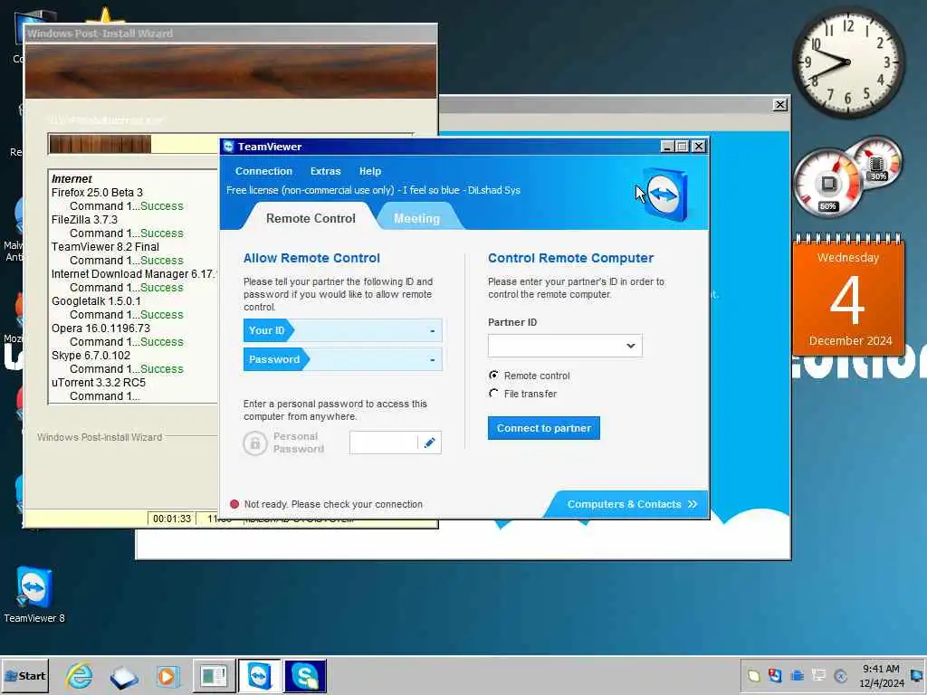Screen dimensions: 927x695
Task: Select Internet Download Manager entry in wizard
Action: click(x=134, y=274)
